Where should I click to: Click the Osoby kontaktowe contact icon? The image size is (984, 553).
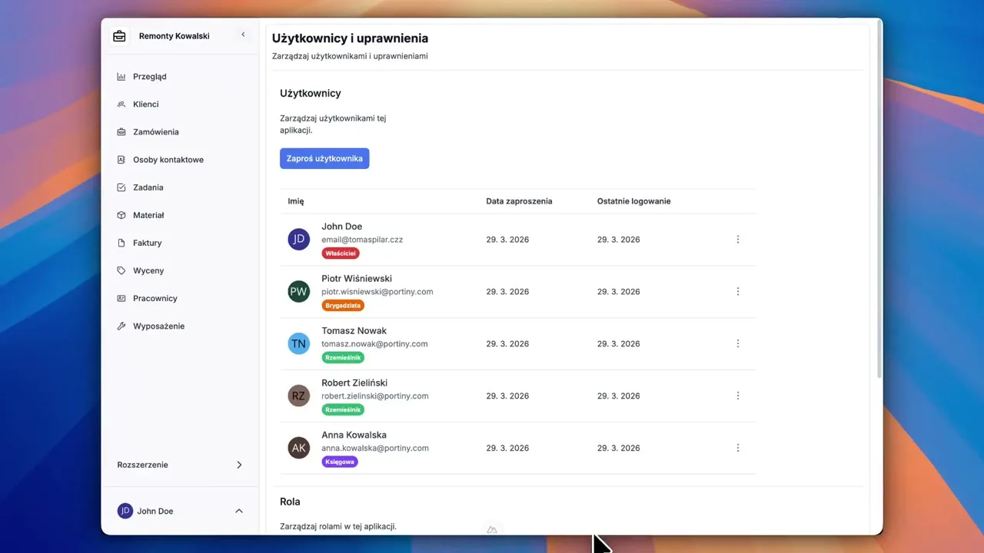(x=121, y=160)
